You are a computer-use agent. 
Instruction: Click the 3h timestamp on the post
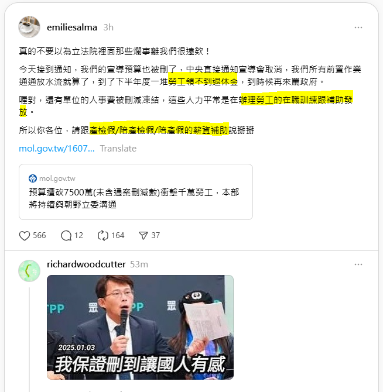pos(108,27)
